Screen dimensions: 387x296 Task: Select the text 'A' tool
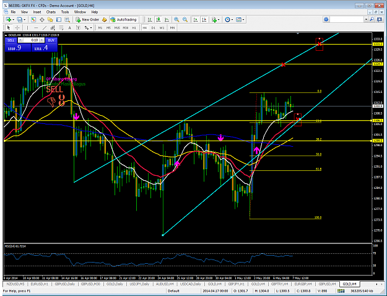click(x=69, y=28)
